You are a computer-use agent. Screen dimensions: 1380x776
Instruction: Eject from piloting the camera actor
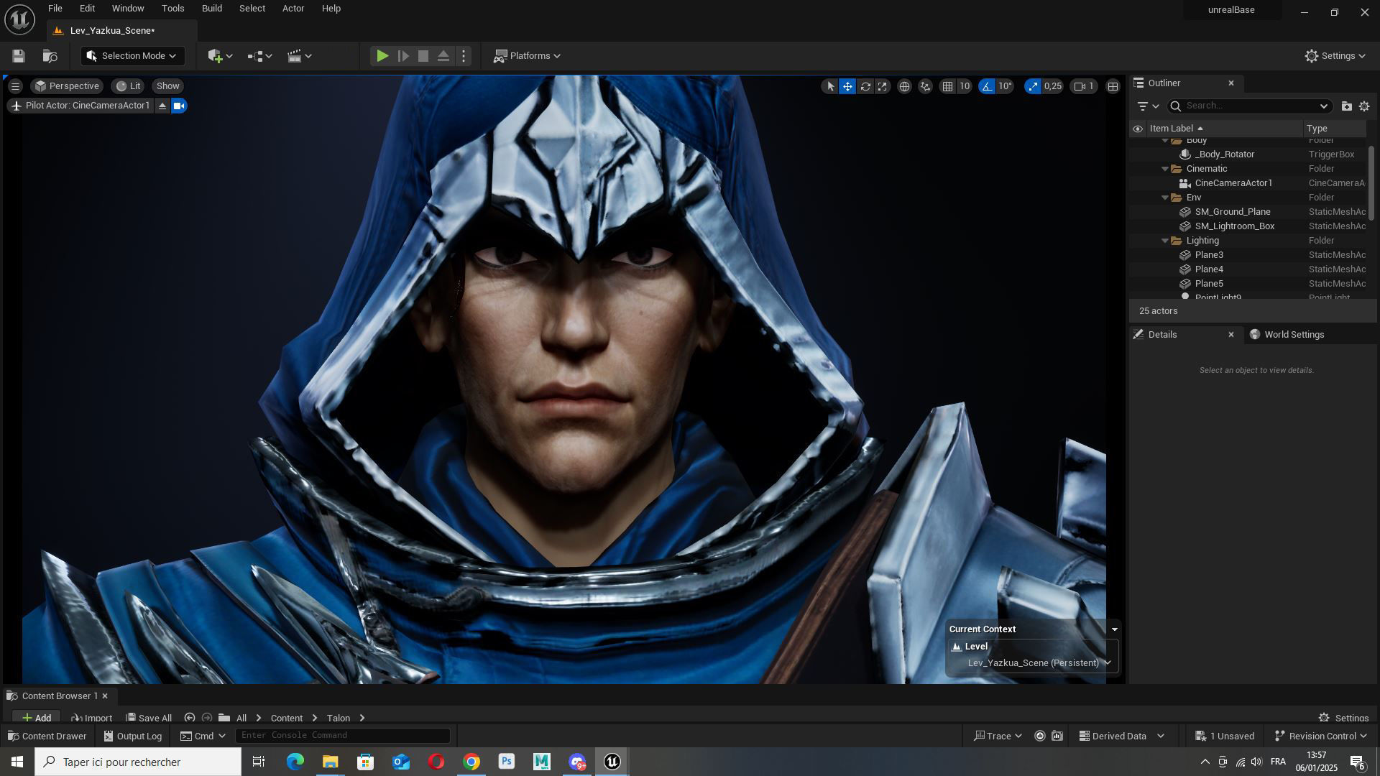[162, 106]
